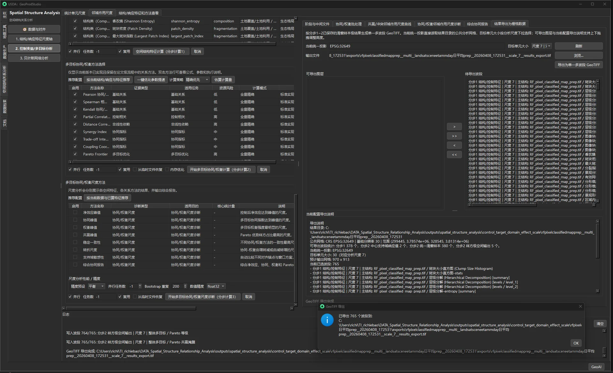Increase the Bootstrap 重复 value stepper
The height and width of the screenshot is (373, 613).
tap(185, 285)
